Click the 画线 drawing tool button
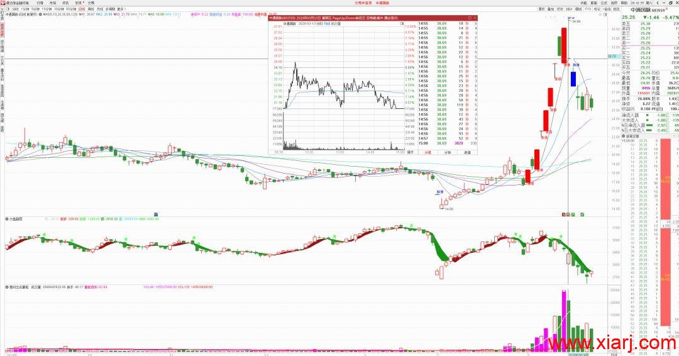 click(578, 9)
